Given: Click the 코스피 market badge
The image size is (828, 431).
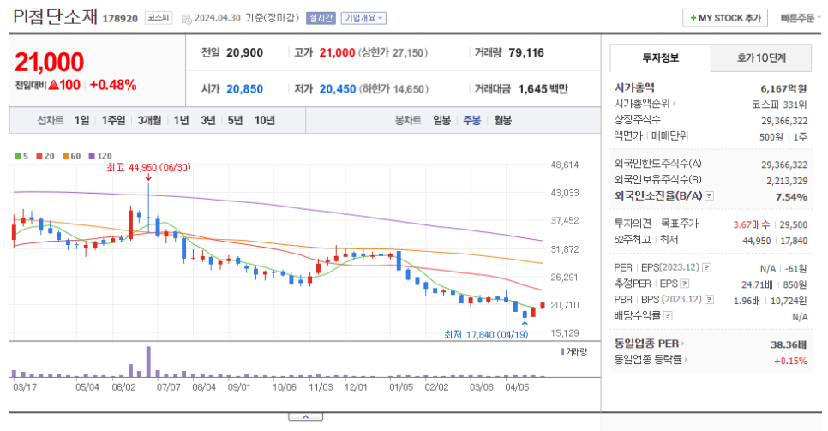Looking at the screenshot, I should coord(159,18).
